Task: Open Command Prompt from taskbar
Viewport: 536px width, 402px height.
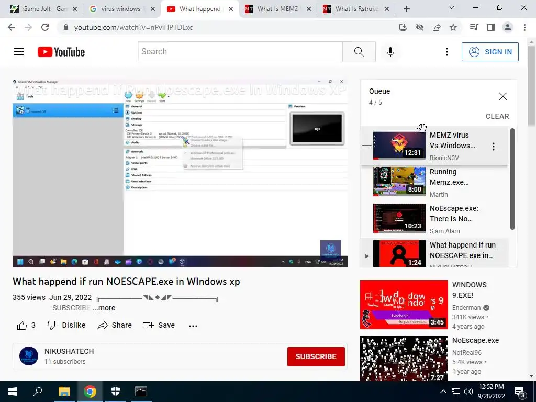Action: (141, 392)
